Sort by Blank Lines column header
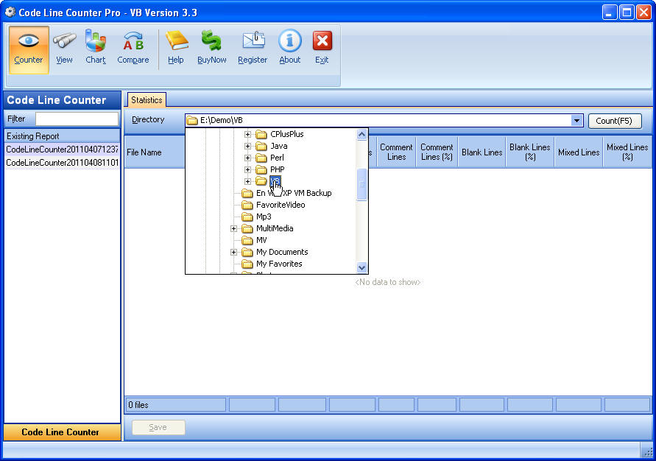This screenshot has height=461, width=656. 482,152
